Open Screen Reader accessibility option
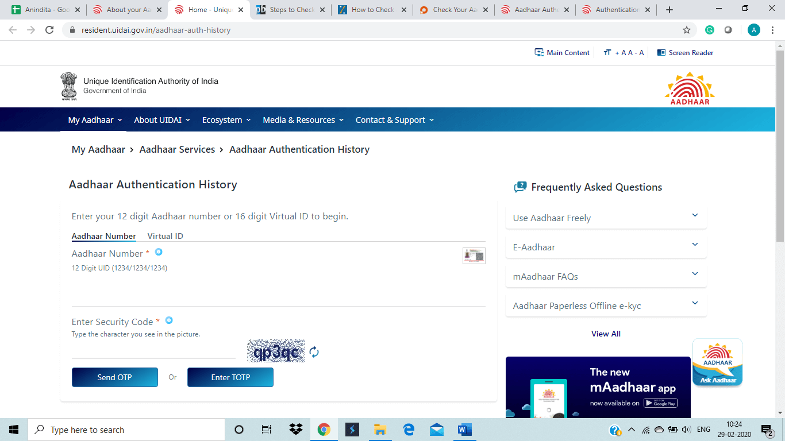This screenshot has width=785, height=441. click(x=685, y=53)
